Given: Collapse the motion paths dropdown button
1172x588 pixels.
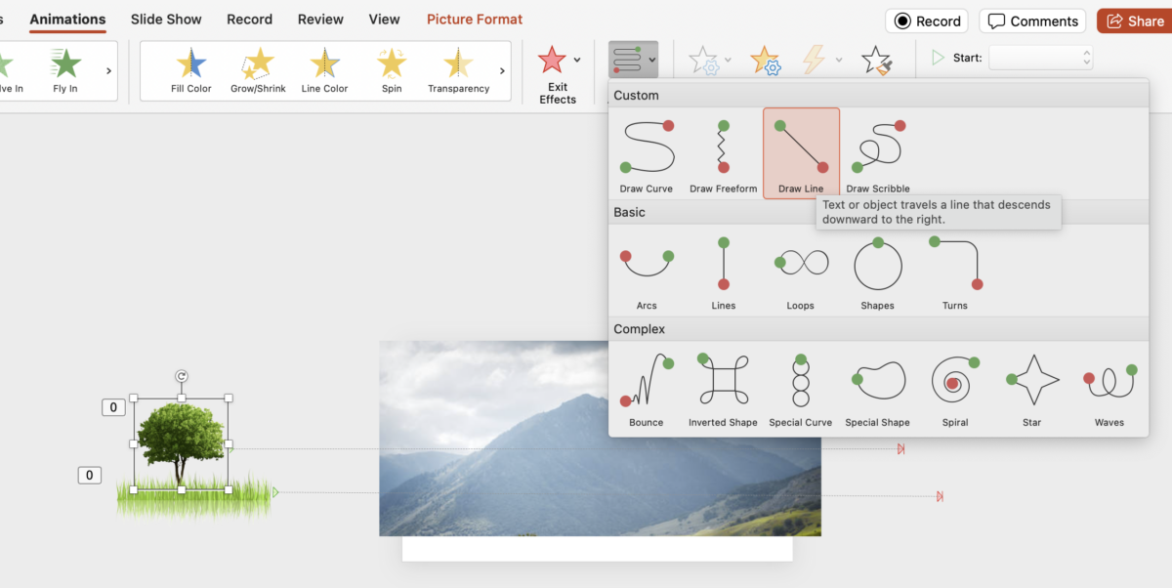Looking at the screenshot, I should click(x=633, y=60).
